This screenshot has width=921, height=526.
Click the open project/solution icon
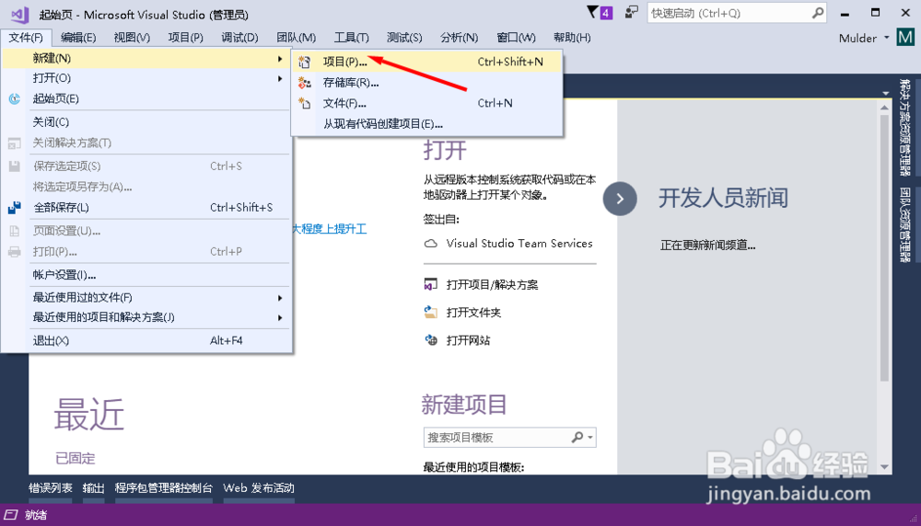pyautogui.click(x=430, y=284)
